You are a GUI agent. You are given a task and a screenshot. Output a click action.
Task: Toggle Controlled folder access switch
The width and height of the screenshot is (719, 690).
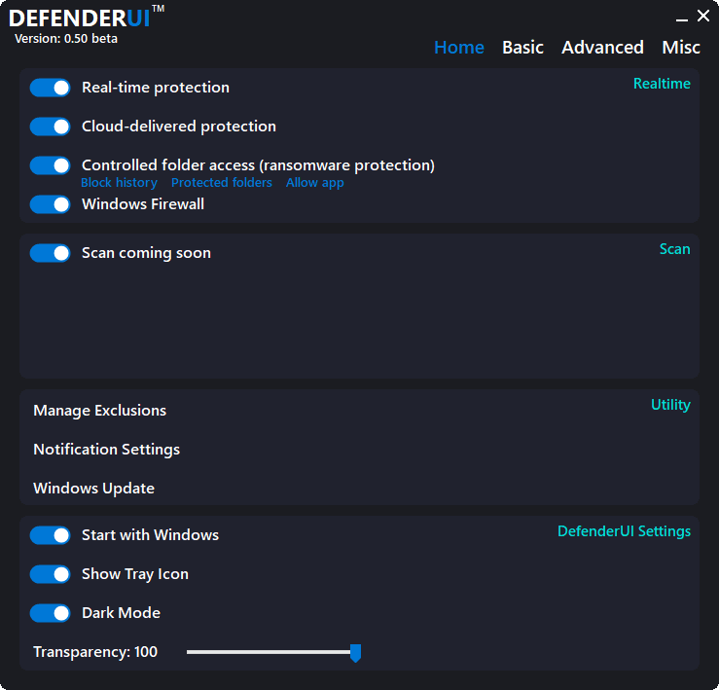50,165
